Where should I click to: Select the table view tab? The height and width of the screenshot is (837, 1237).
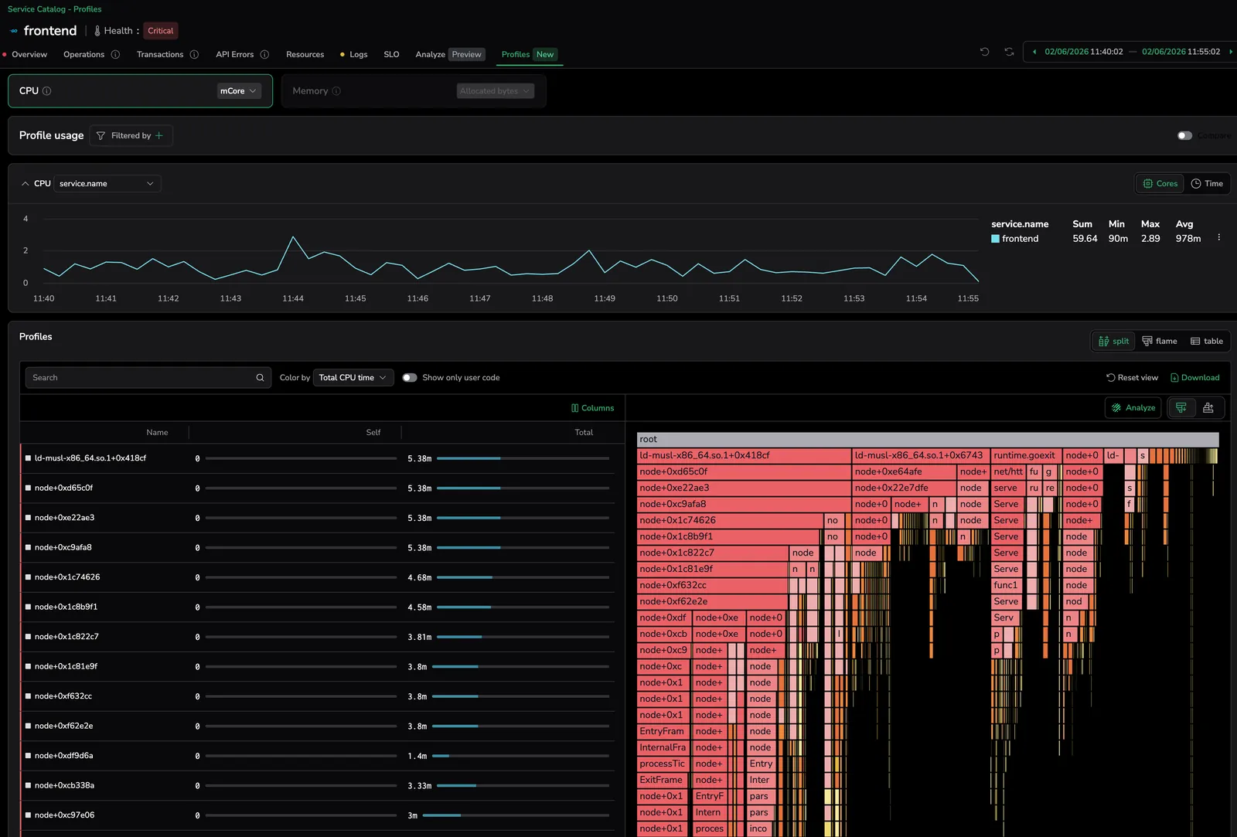click(1206, 342)
